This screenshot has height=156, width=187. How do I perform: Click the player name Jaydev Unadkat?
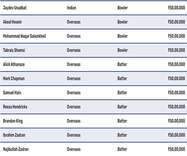coord(15,8)
